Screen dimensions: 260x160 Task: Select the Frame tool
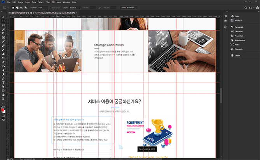tap(3, 37)
